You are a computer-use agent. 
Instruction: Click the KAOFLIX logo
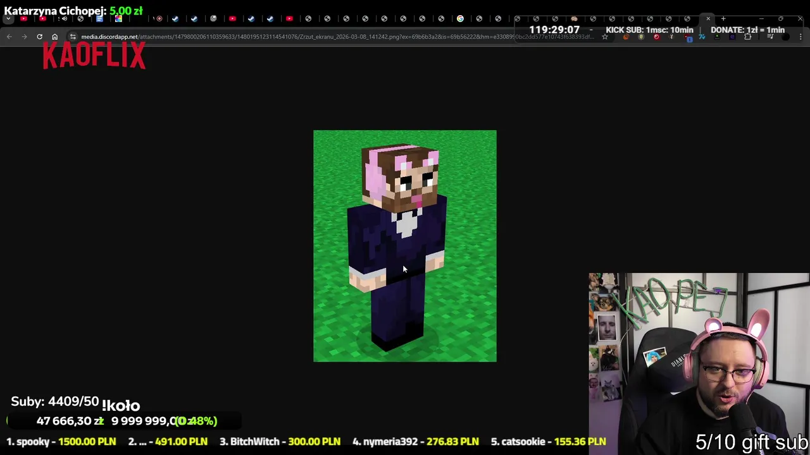click(94, 56)
